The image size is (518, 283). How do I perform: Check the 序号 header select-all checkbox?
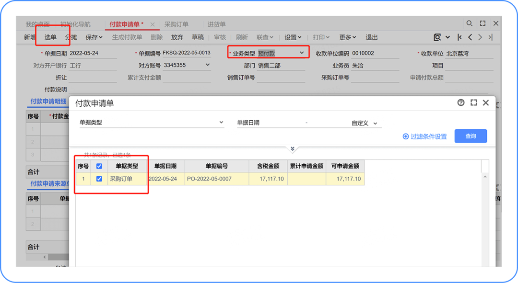click(x=99, y=166)
